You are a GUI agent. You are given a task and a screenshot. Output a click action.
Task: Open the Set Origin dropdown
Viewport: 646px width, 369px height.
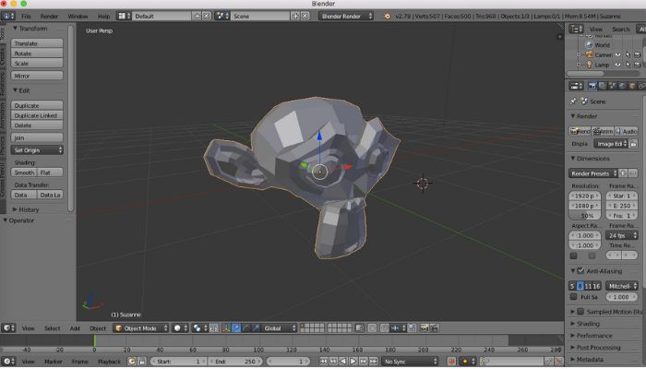[37, 150]
